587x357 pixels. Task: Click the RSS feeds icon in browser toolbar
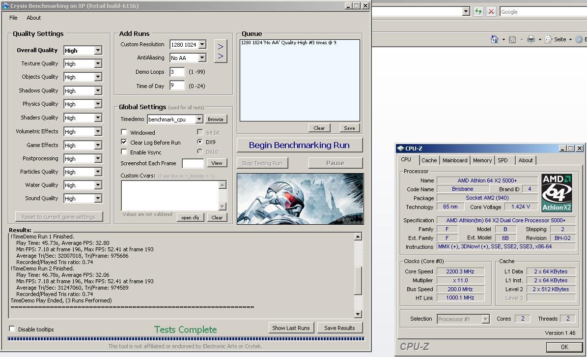512,40
